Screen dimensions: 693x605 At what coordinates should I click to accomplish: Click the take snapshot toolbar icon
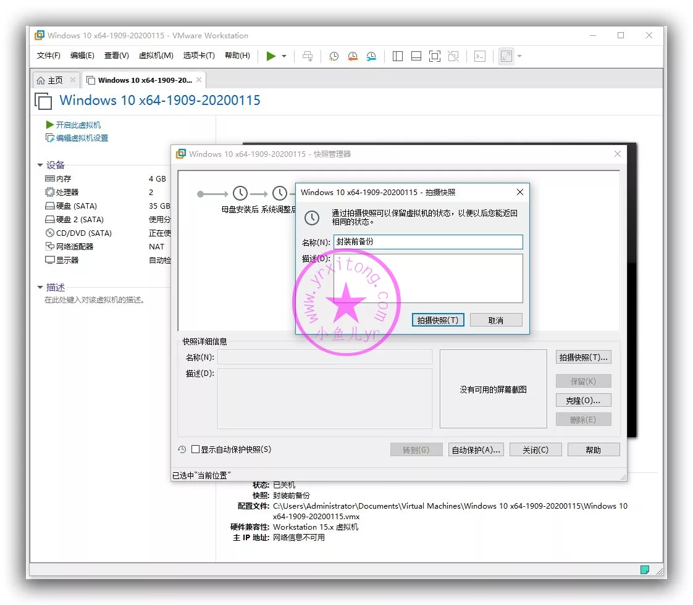(x=334, y=56)
